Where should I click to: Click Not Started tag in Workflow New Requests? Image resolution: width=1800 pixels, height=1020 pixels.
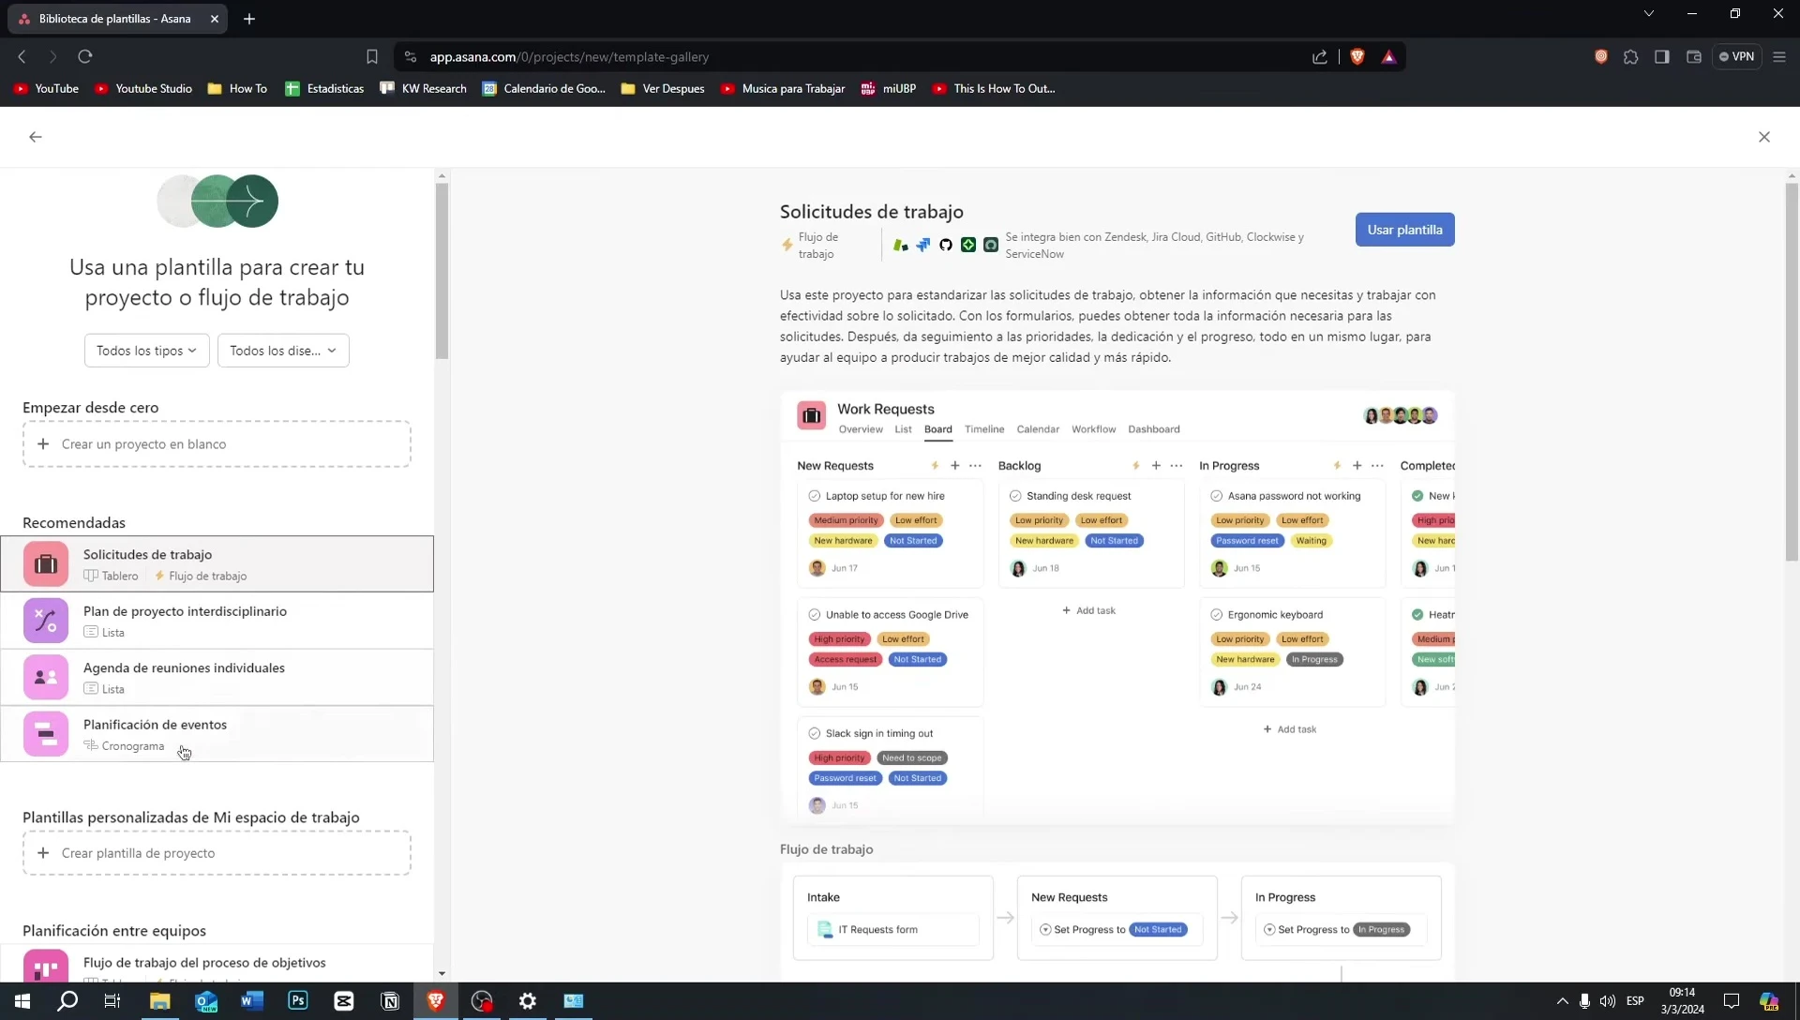point(1159,930)
